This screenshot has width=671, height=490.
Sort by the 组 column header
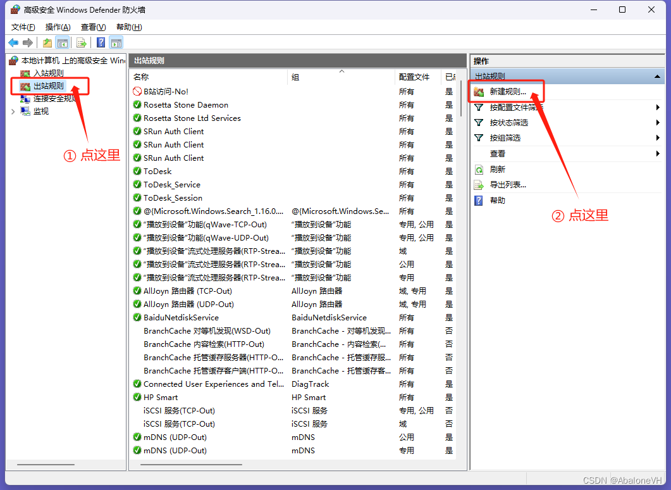pyautogui.click(x=341, y=77)
